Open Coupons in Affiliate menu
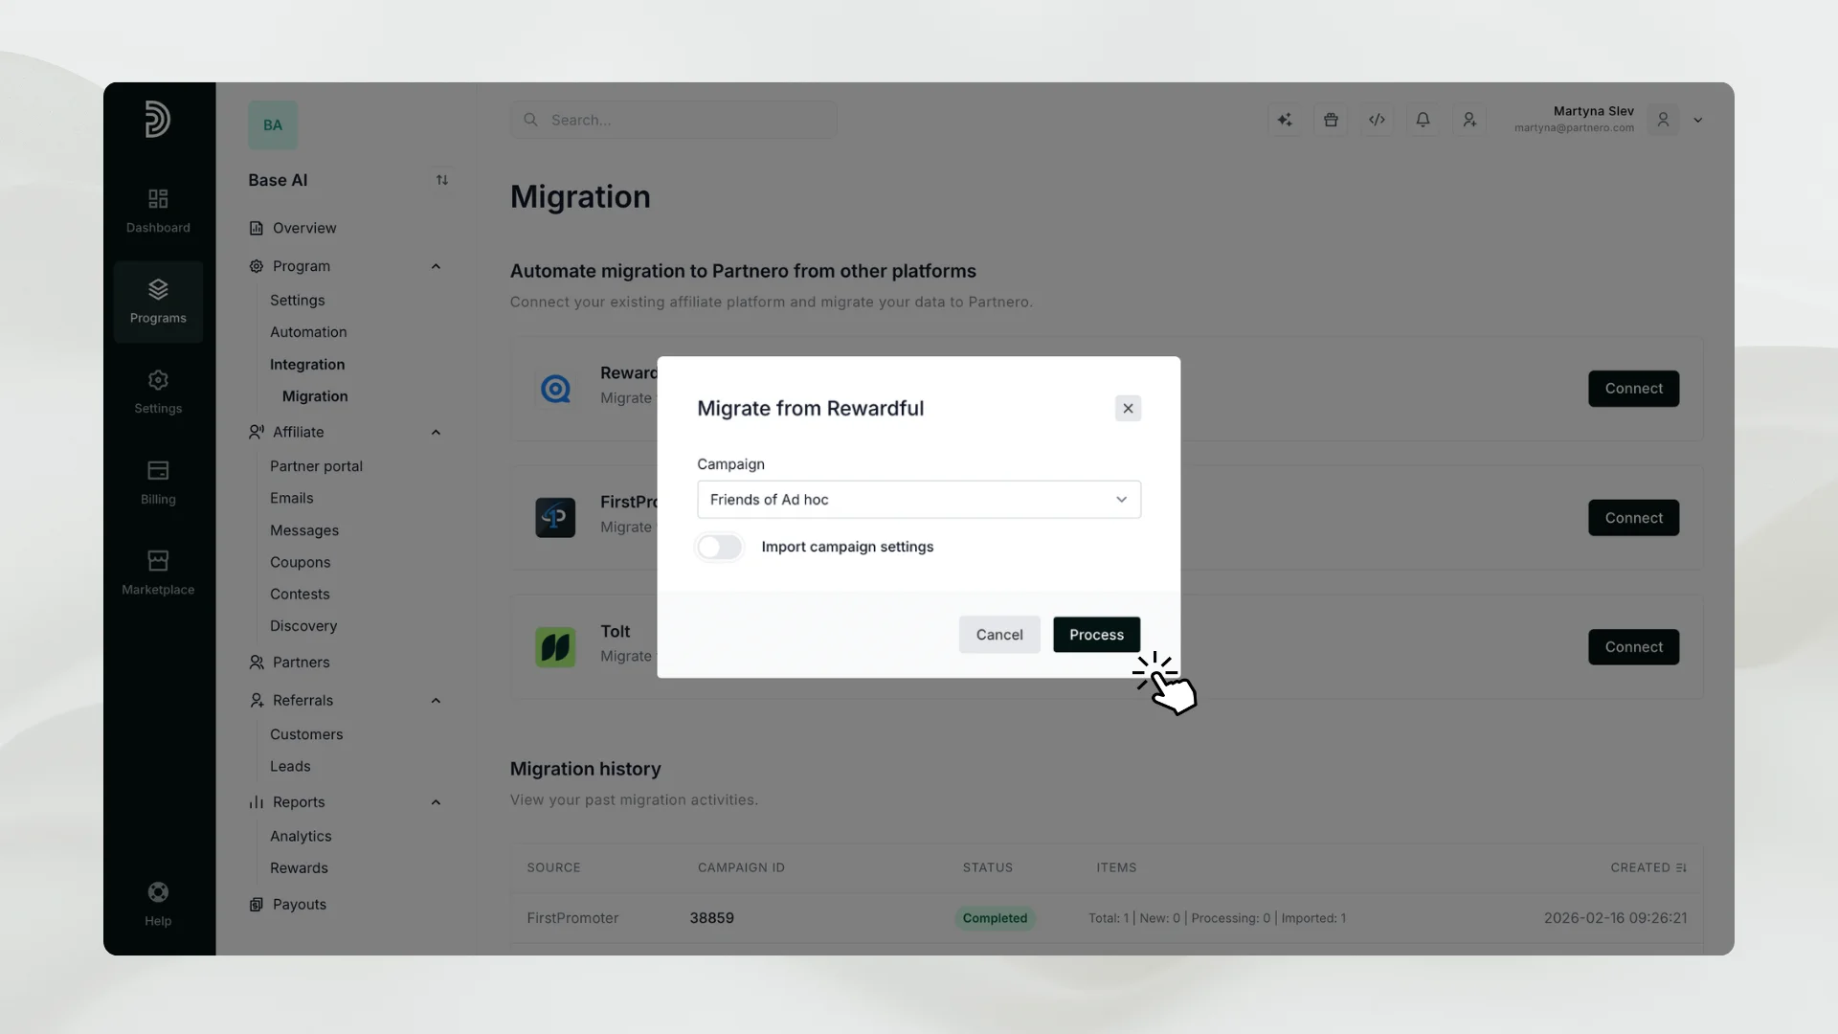The height and width of the screenshot is (1034, 1838). (x=300, y=562)
